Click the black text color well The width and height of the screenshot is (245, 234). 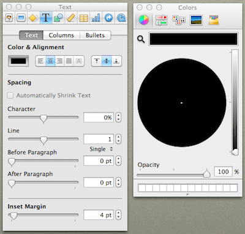[18, 61]
